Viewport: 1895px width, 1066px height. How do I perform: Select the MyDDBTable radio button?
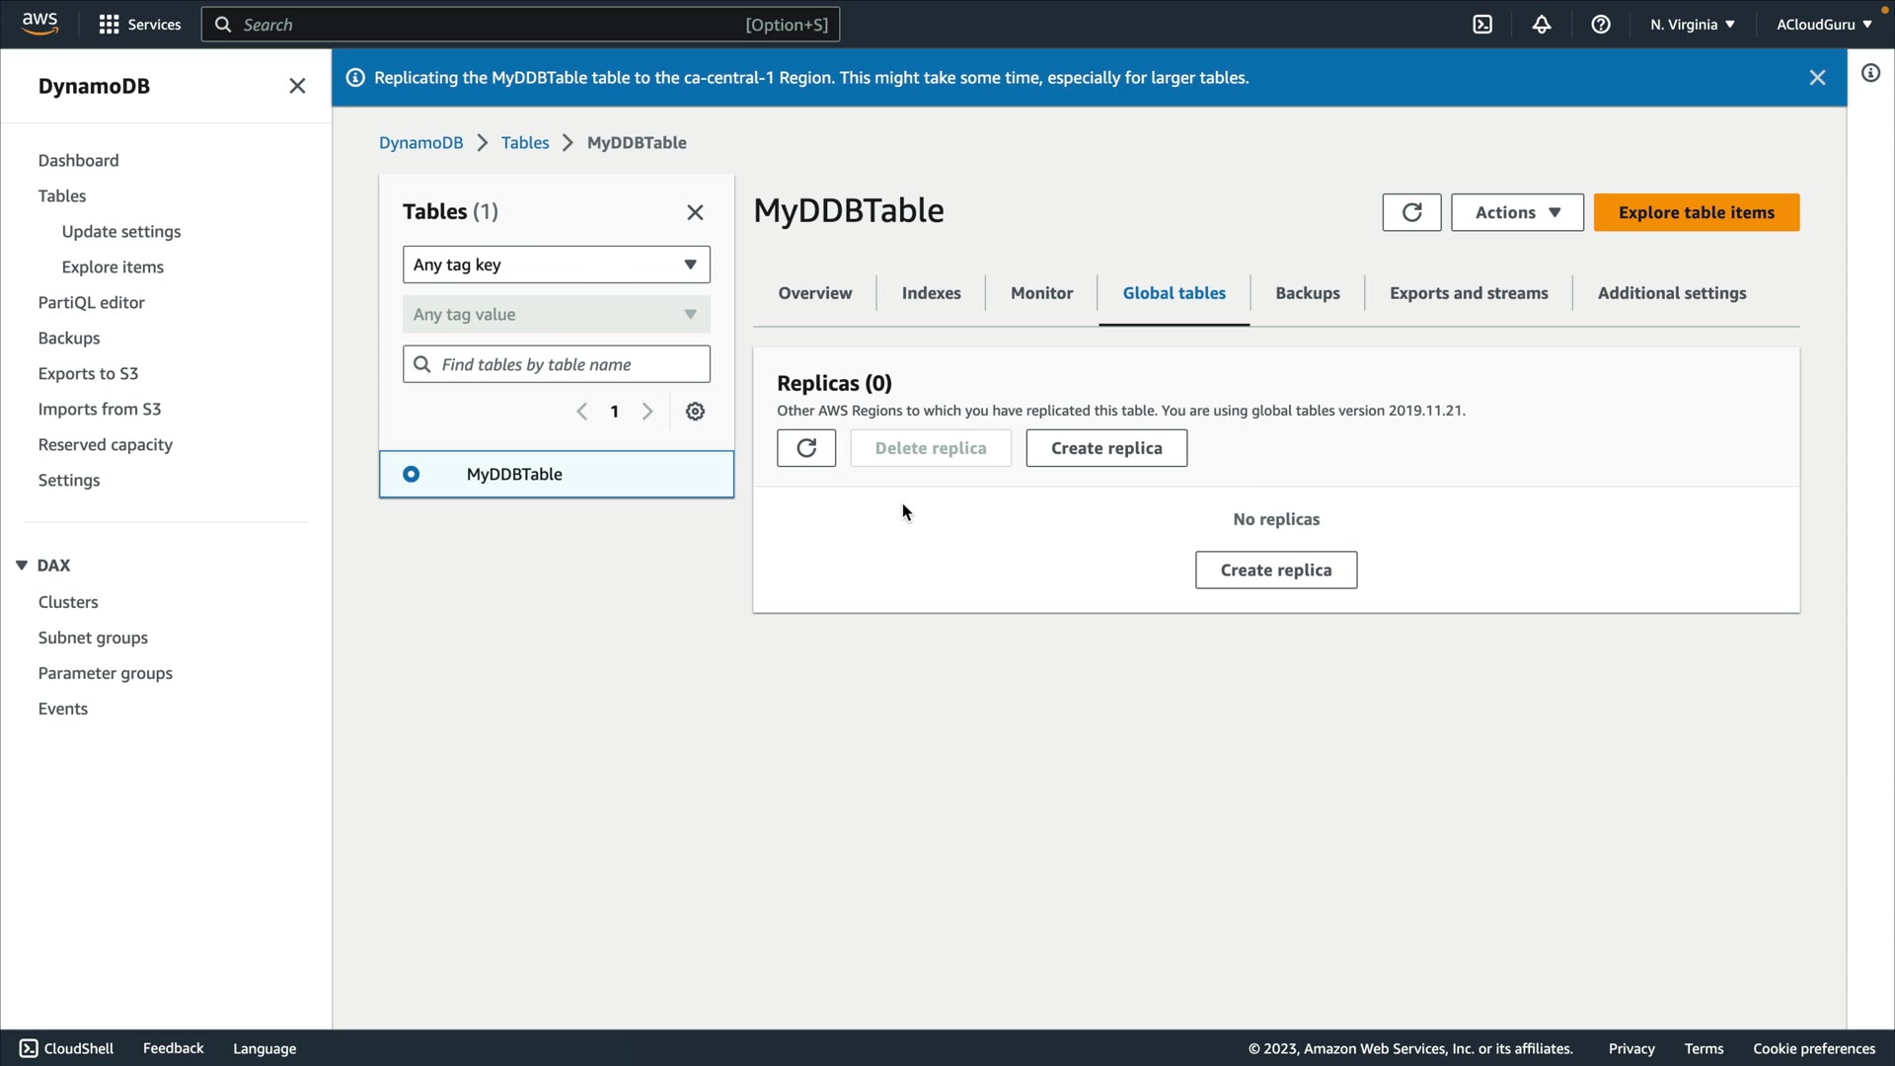pos(412,475)
